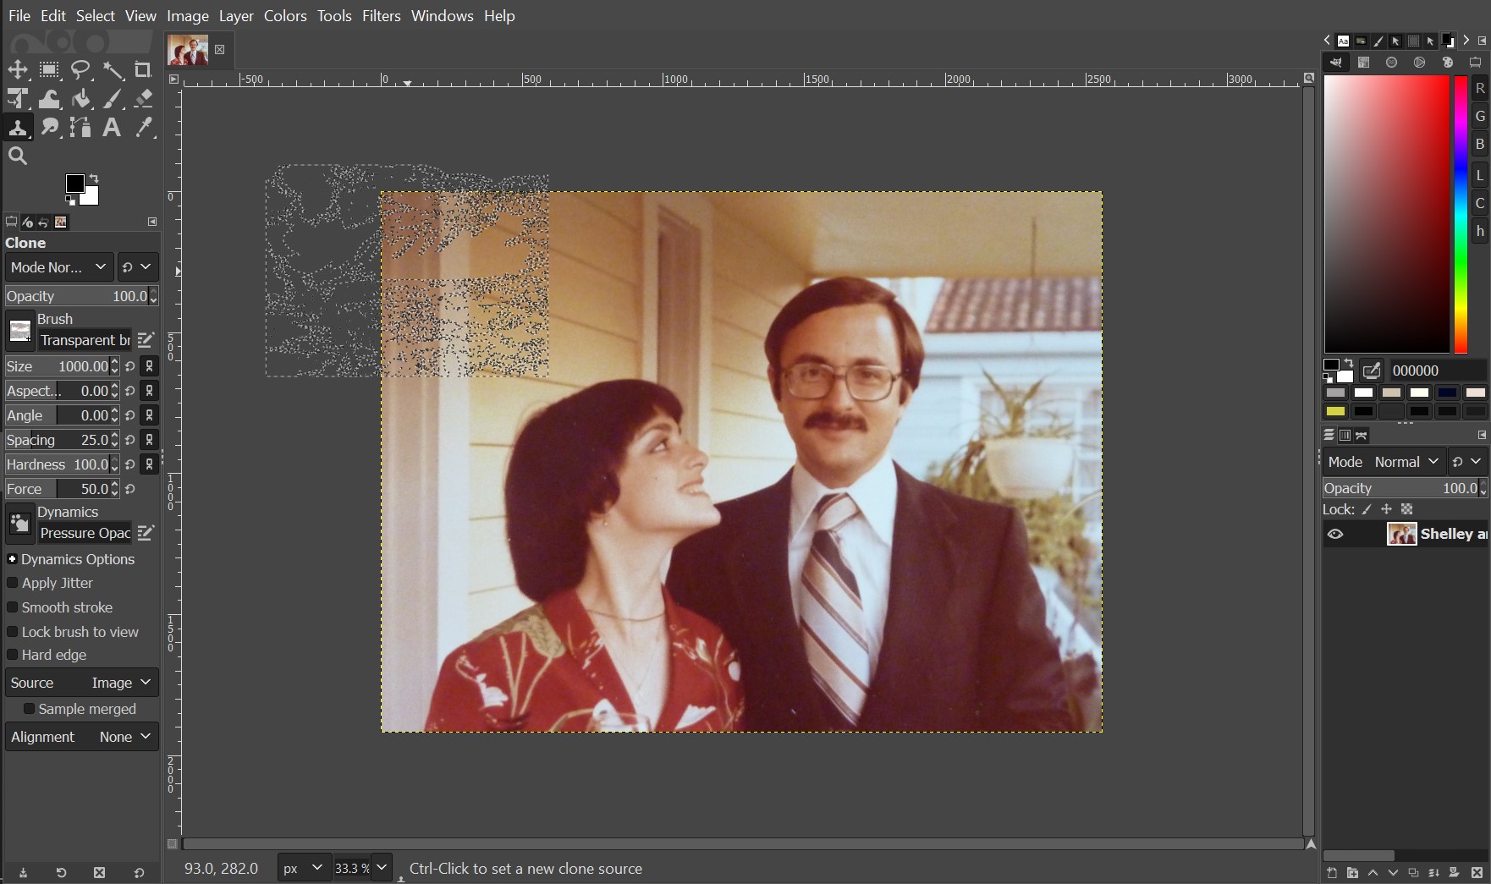
Task: Select the Move tool
Action: pos(18,70)
